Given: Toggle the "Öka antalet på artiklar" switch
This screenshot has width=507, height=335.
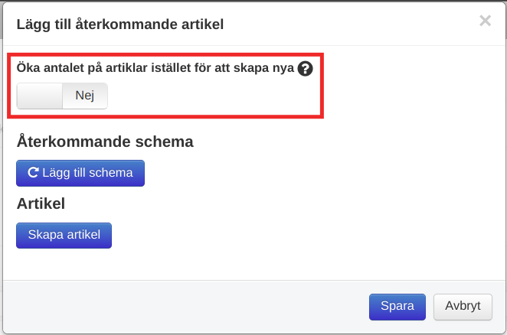Looking at the screenshot, I should click(x=62, y=96).
